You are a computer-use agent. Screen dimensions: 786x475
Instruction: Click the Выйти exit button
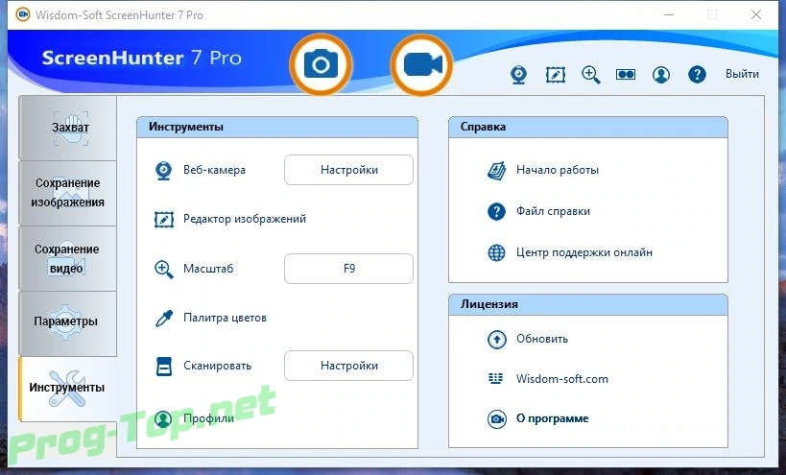pos(742,74)
